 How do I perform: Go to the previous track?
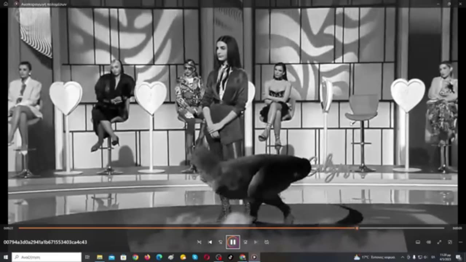pyautogui.click(x=210, y=242)
